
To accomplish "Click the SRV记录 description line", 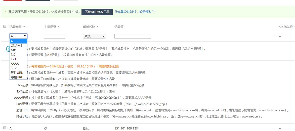I will [x=92, y=104].
